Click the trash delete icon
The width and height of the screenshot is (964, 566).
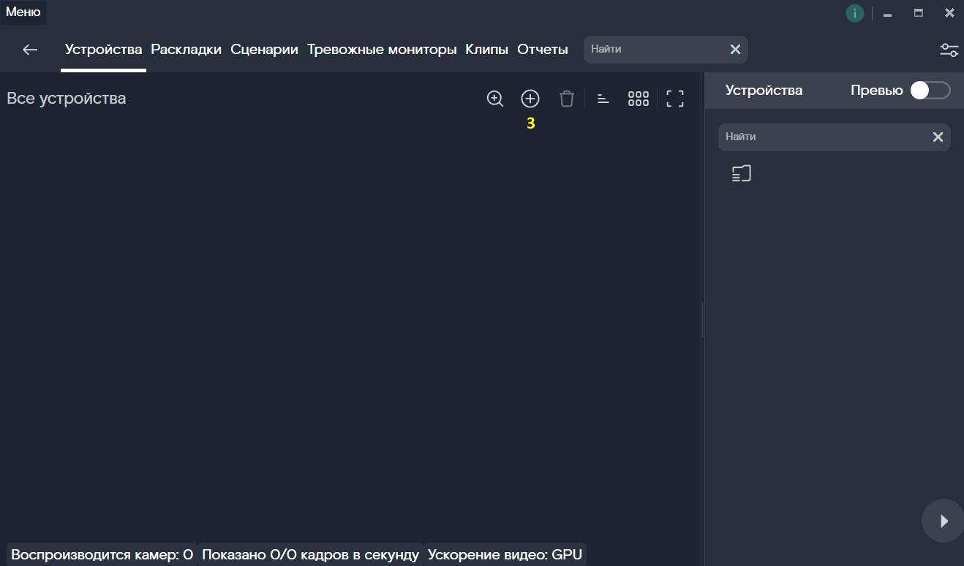tap(567, 99)
